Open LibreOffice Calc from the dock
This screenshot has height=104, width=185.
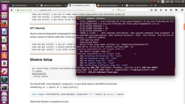[4, 40]
